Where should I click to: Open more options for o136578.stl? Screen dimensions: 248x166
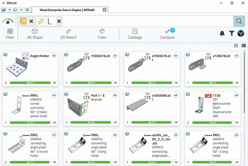click(x=236, y=56)
